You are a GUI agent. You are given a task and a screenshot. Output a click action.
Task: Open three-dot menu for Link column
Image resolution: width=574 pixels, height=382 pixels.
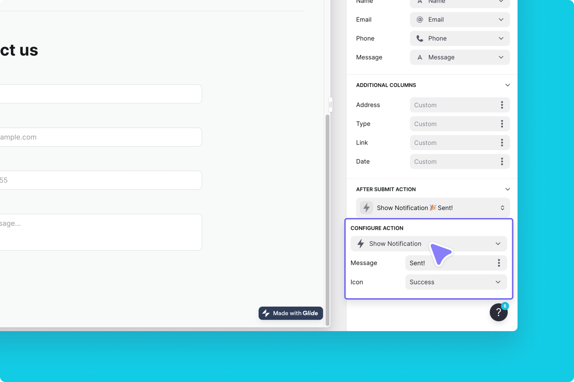[502, 143]
